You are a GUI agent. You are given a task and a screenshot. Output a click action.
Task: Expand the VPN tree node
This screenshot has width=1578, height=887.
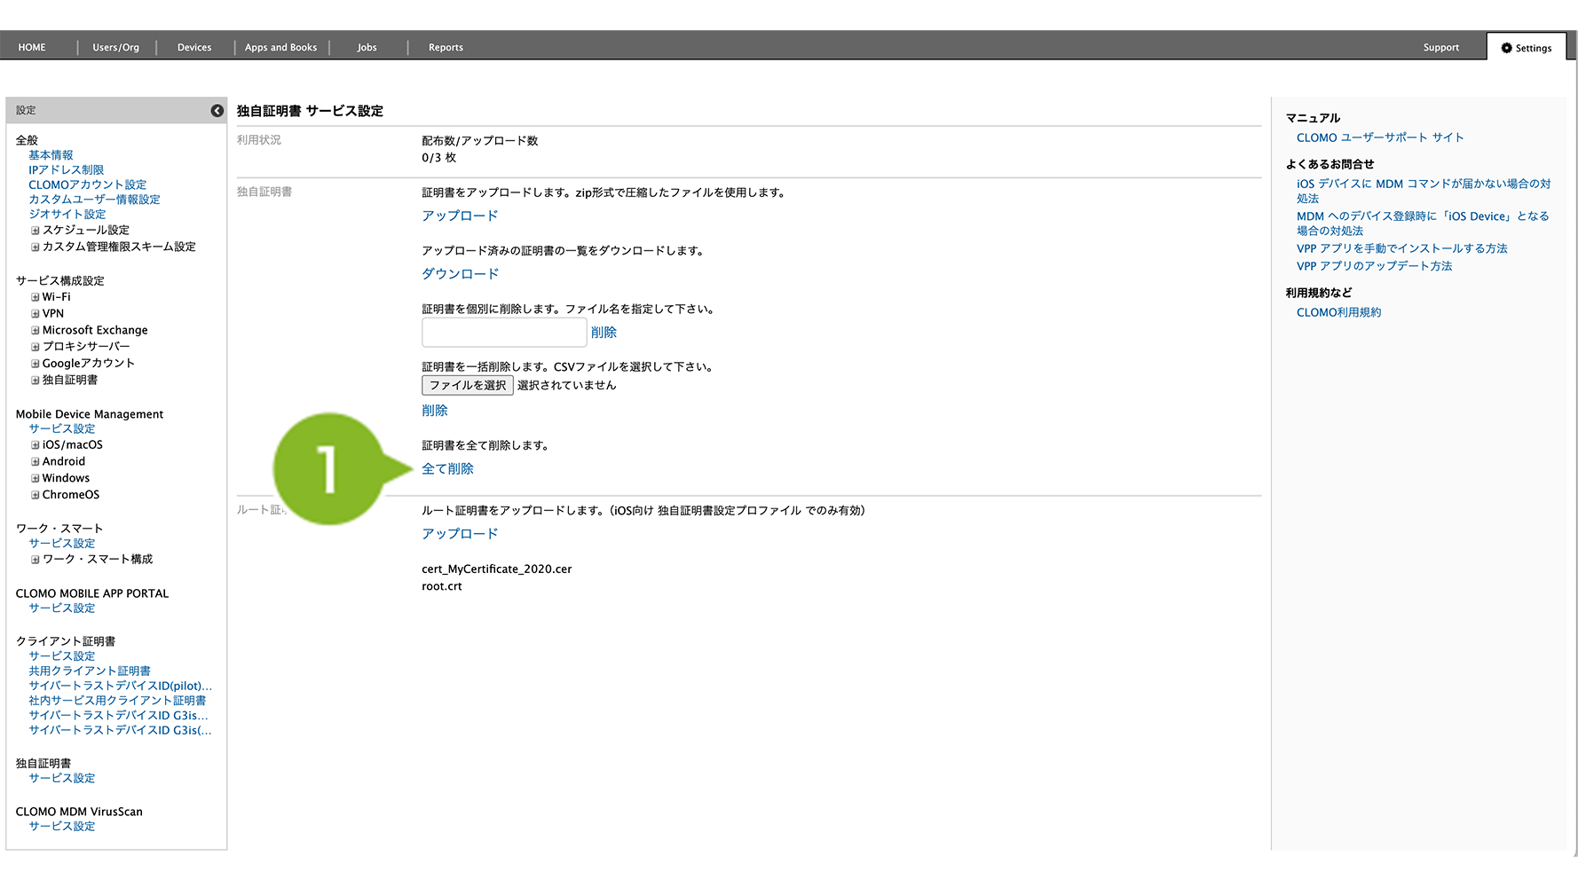coord(36,314)
